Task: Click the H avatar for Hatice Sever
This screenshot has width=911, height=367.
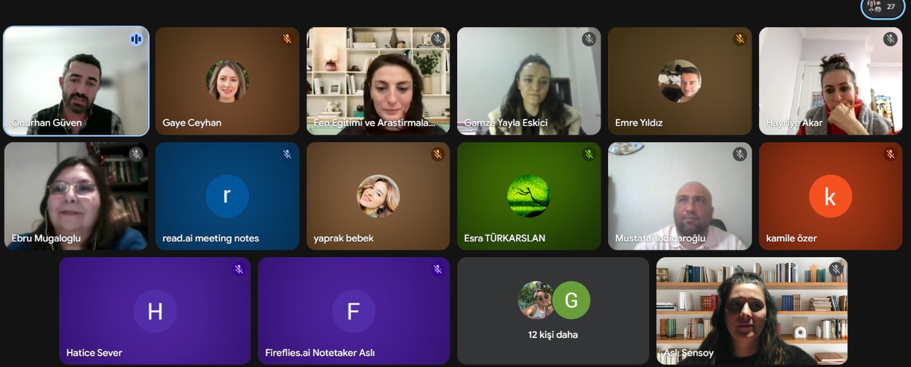Action: pyautogui.click(x=155, y=311)
